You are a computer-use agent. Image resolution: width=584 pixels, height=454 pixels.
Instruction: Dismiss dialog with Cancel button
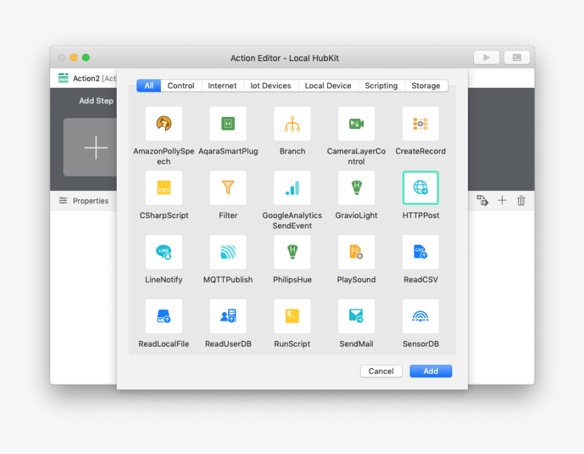(381, 371)
